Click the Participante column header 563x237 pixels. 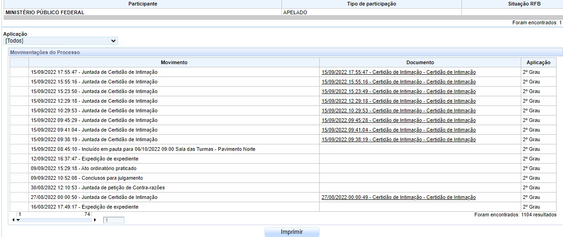tap(143, 4)
